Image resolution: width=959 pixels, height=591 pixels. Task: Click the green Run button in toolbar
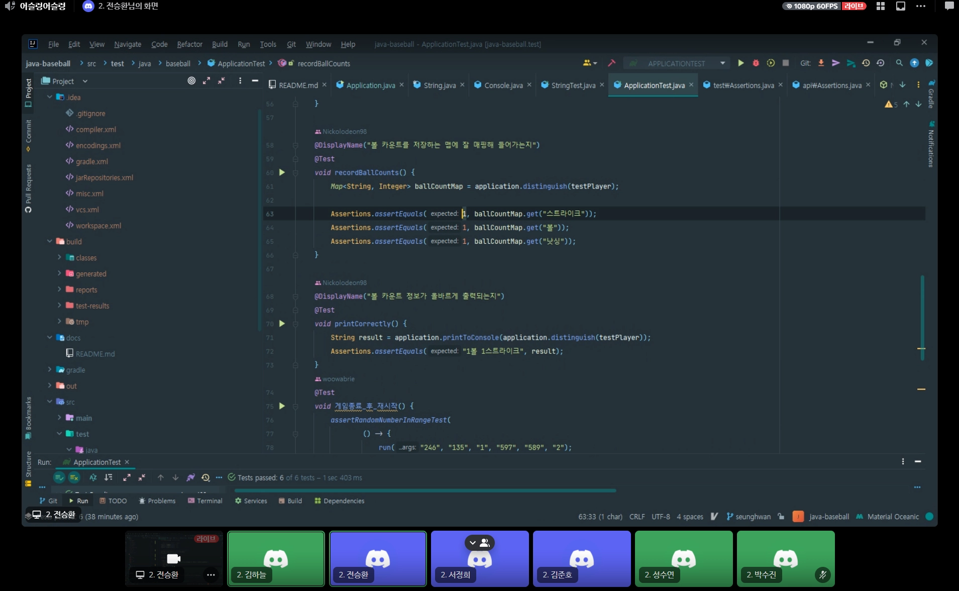[x=740, y=63]
